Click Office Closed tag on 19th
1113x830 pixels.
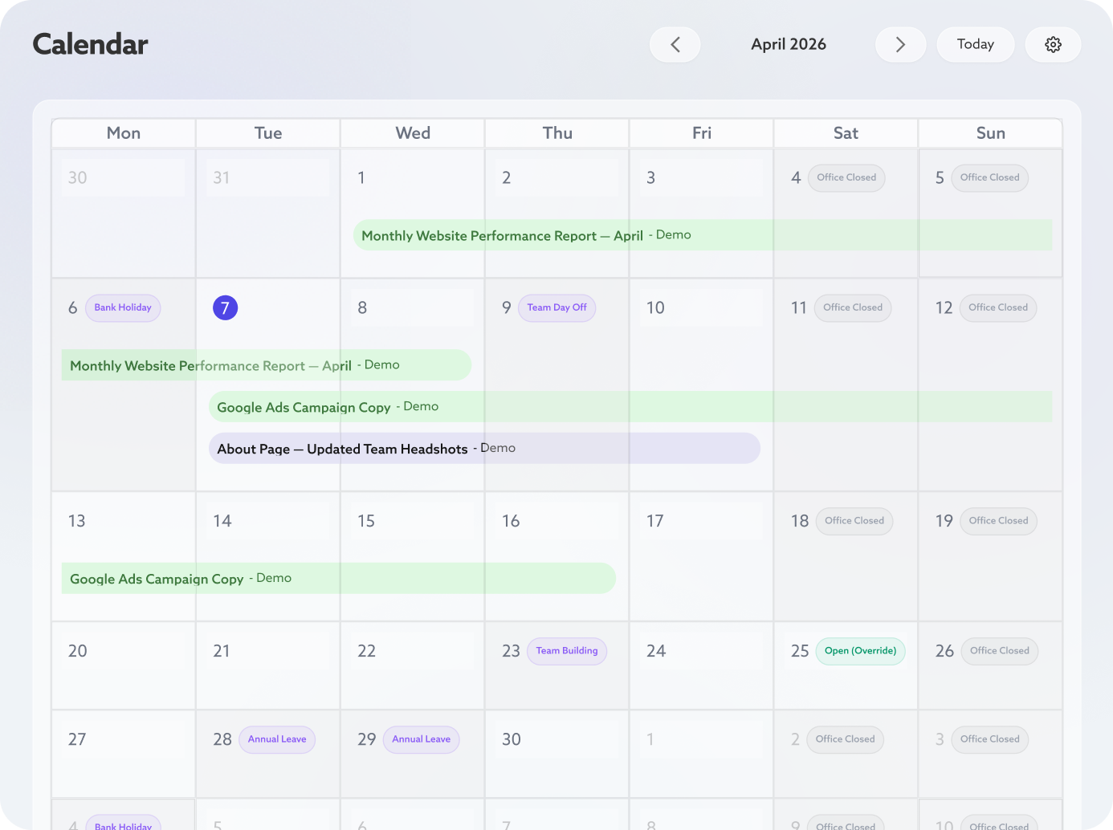(x=998, y=521)
